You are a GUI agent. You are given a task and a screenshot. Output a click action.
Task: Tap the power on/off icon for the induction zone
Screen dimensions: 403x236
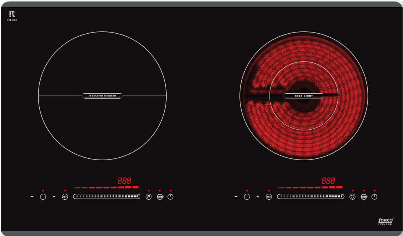[x=171, y=197]
